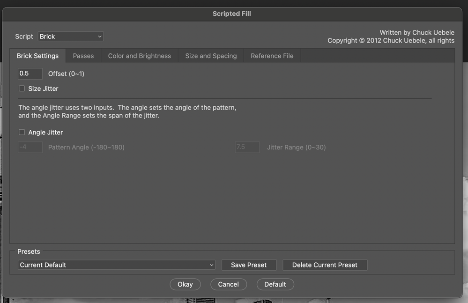Click the Scripted Fill title bar
468x303 pixels.
(231, 14)
